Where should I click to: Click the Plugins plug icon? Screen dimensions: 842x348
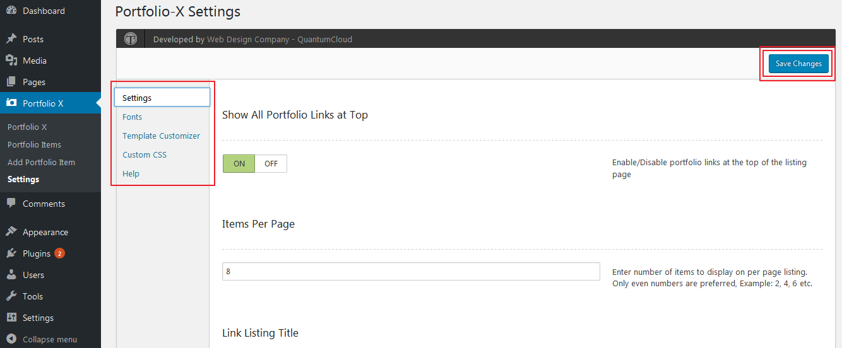[11, 253]
